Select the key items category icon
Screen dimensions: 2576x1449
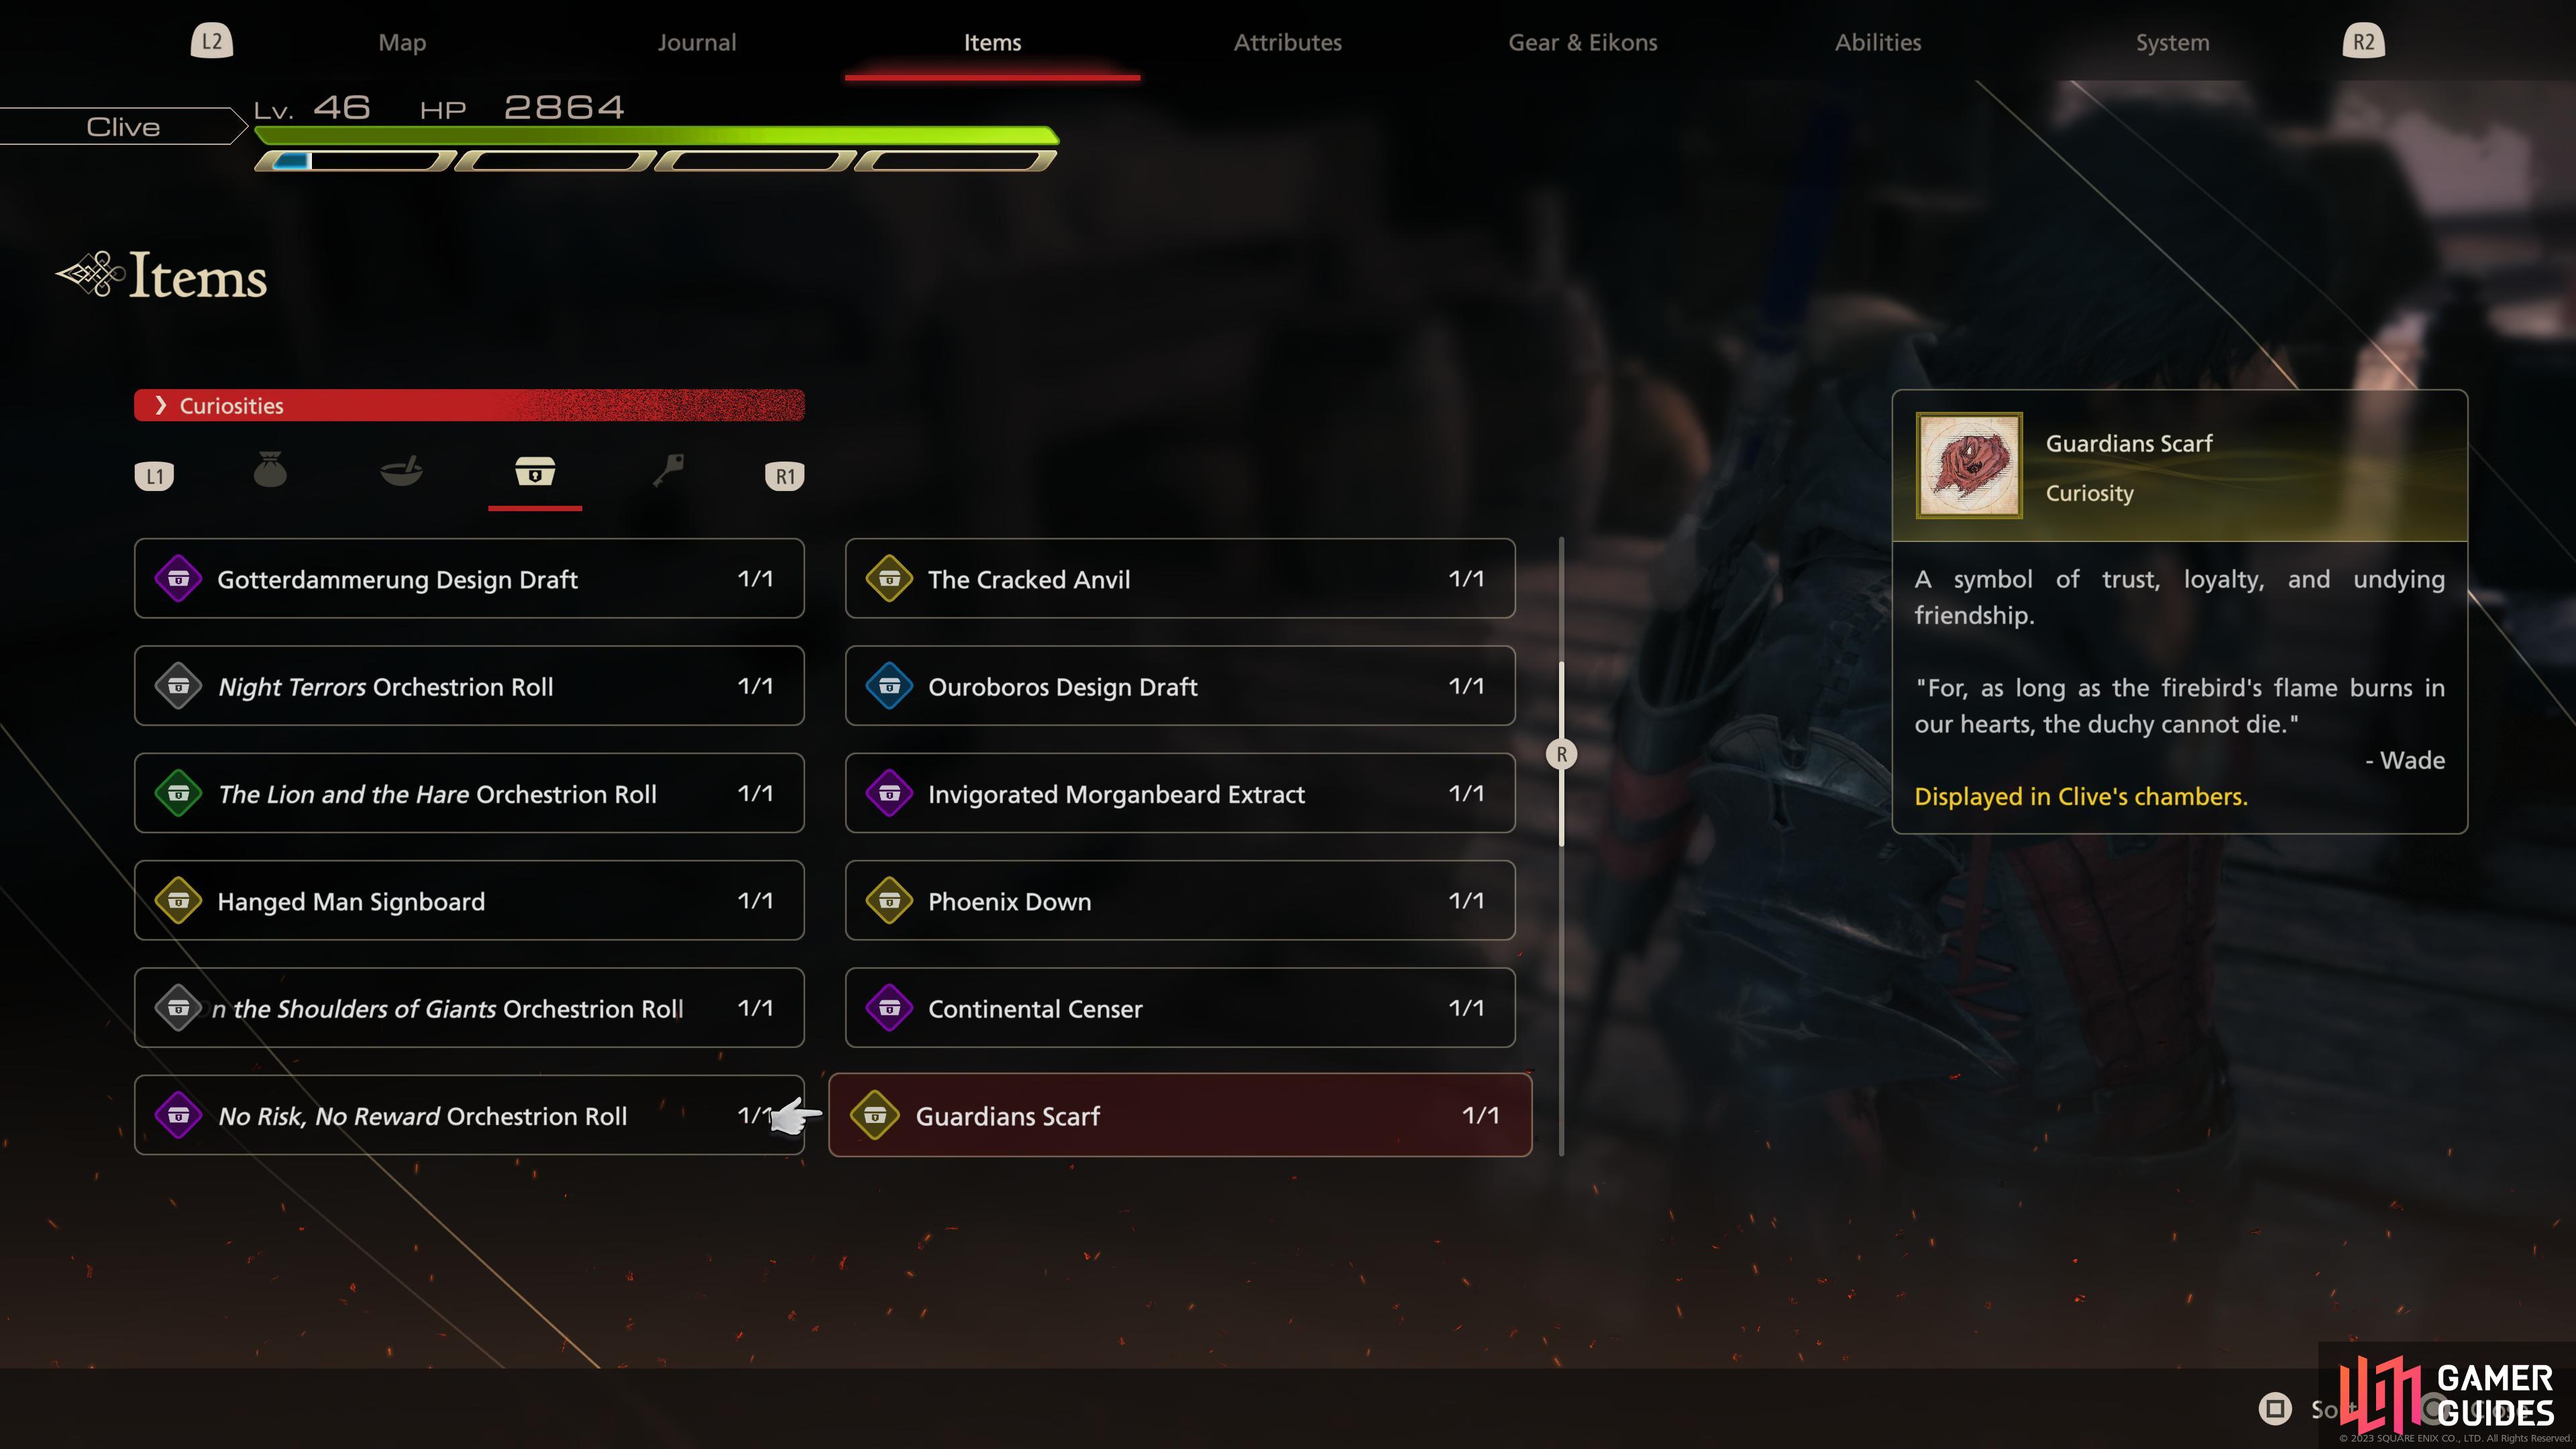pyautogui.click(x=668, y=470)
